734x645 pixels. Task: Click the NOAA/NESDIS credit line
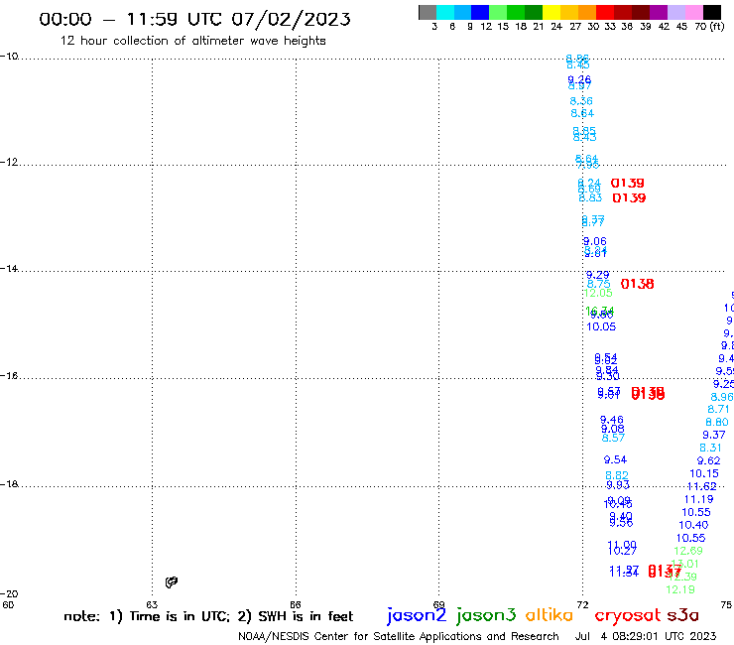coord(399,636)
